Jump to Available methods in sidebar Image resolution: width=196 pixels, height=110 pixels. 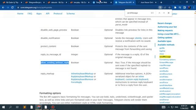pos(166,45)
